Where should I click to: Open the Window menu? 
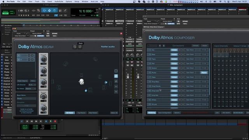(x=85, y=2)
